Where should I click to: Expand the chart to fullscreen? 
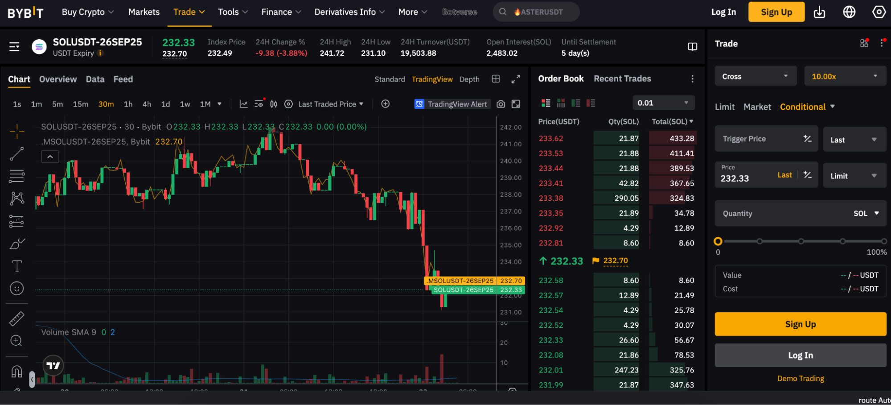(516, 79)
